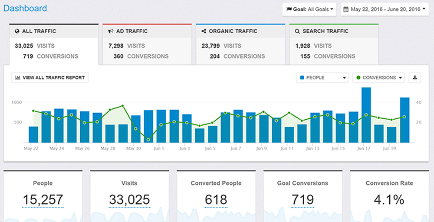Click the May 28 axis label

tap(108, 148)
